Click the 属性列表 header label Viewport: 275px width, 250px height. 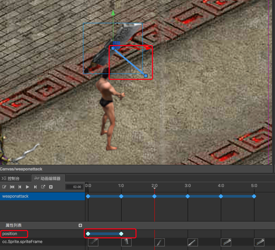point(14,225)
